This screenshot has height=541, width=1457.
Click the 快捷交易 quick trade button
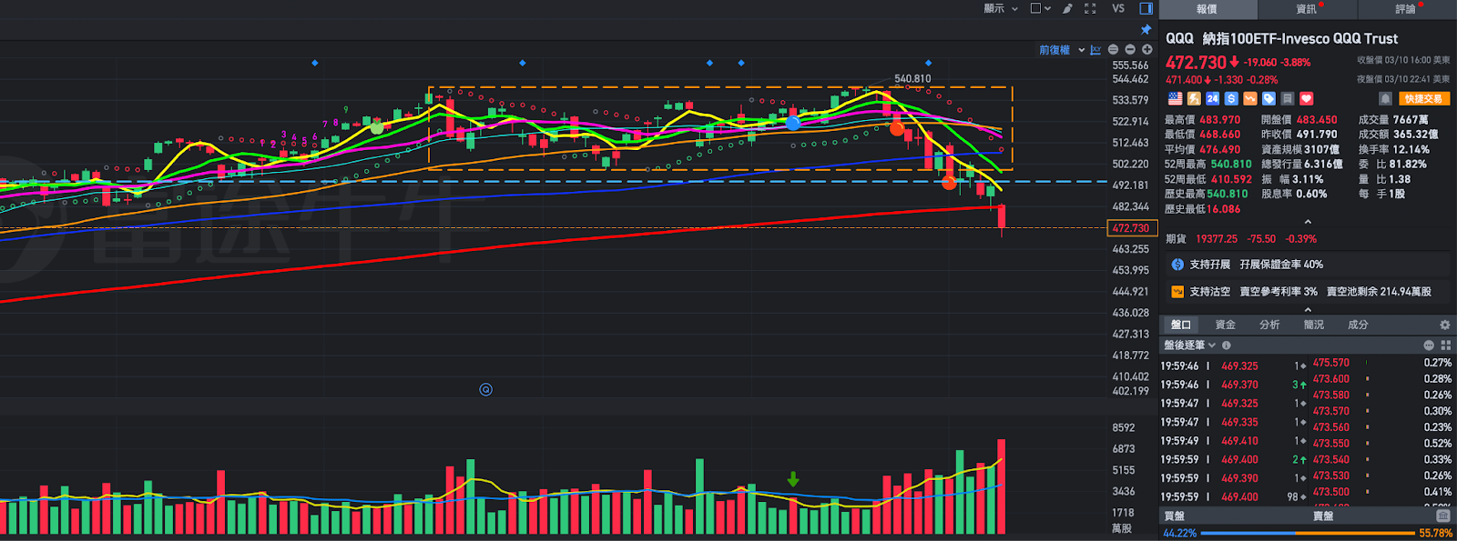point(1423,98)
